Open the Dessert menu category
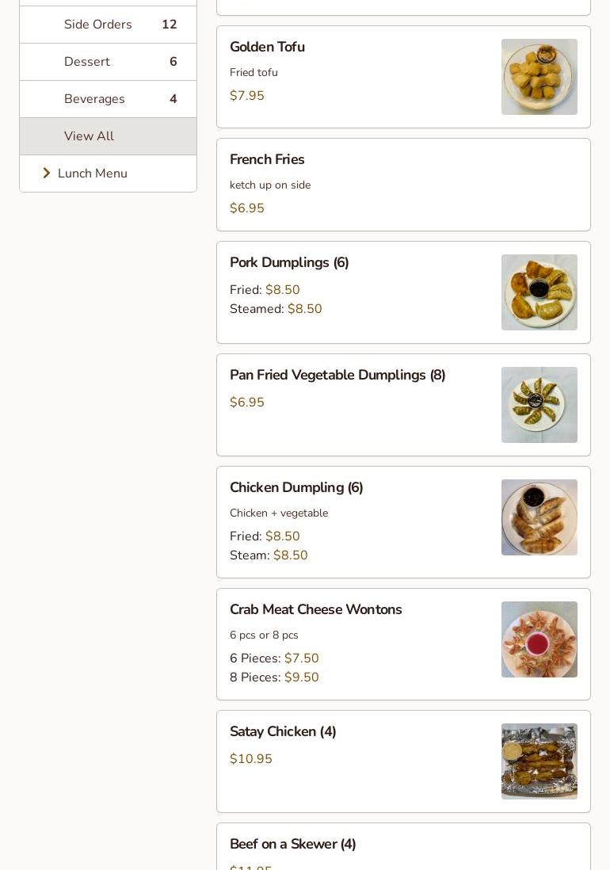 click(x=87, y=62)
